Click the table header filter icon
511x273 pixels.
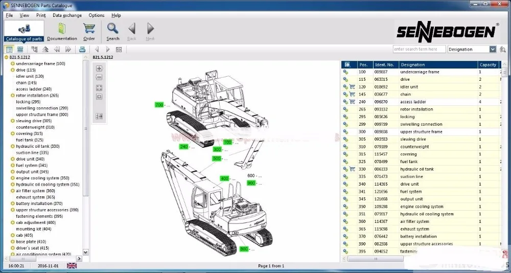point(347,64)
